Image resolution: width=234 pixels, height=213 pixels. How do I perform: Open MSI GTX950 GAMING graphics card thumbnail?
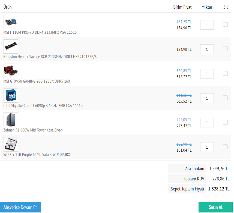(x=11, y=71)
